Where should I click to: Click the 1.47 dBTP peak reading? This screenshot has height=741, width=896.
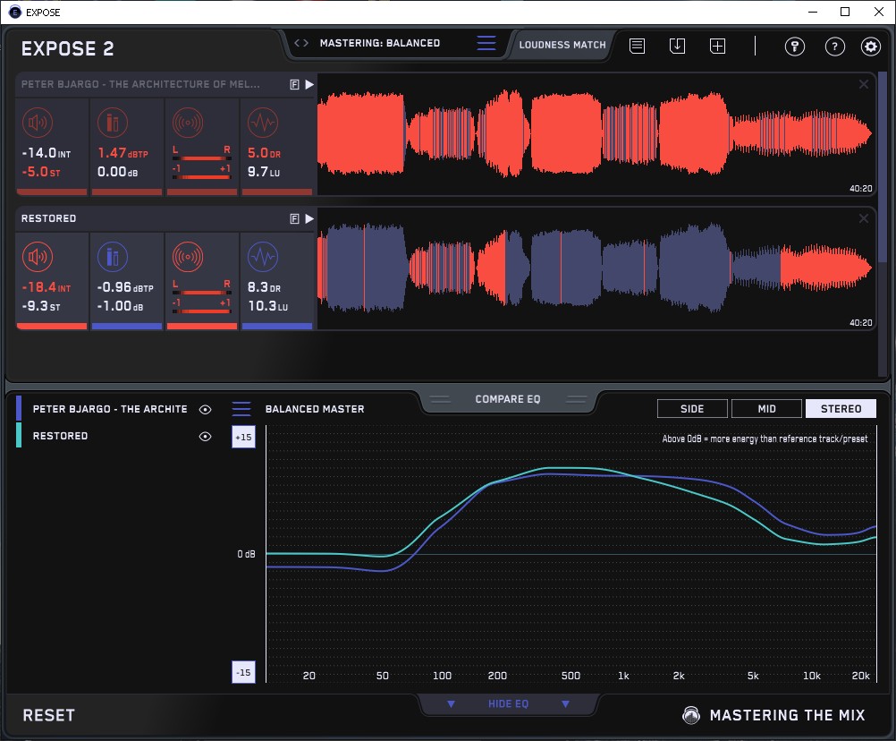coord(123,153)
